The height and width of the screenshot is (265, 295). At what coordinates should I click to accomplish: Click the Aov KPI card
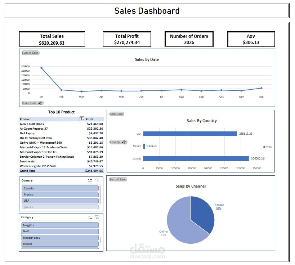pyautogui.click(x=251, y=39)
